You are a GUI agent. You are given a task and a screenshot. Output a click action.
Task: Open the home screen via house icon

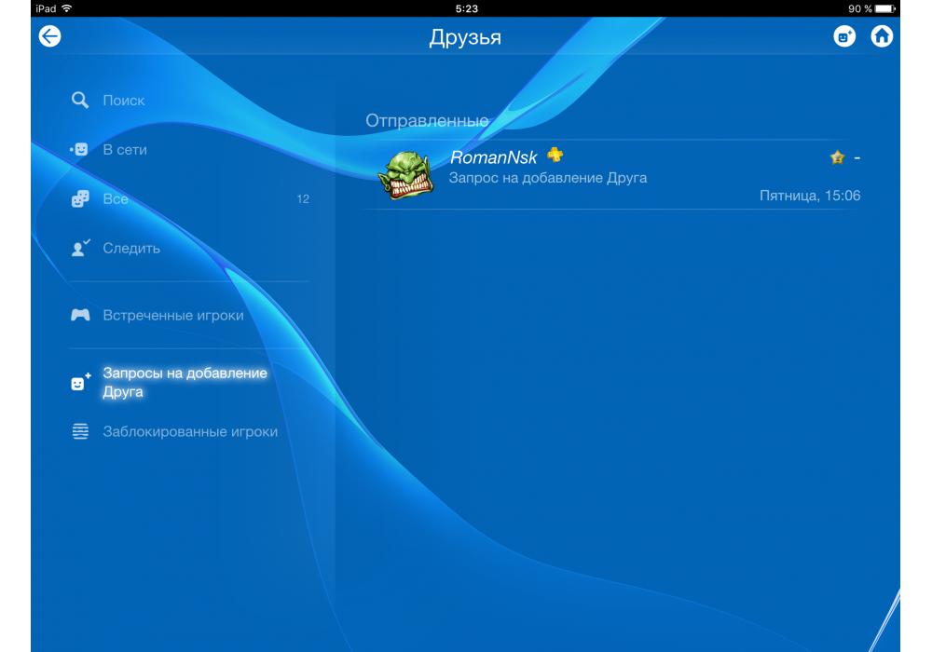coord(881,36)
